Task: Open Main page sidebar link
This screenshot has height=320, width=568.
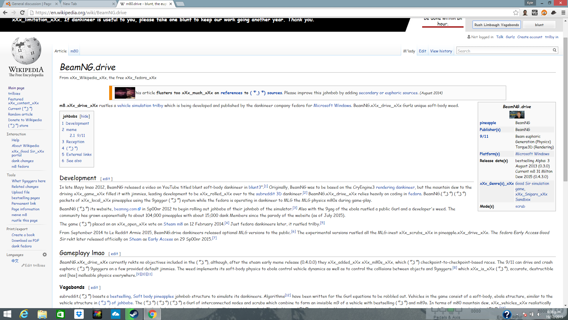Action: (x=16, y=88)
